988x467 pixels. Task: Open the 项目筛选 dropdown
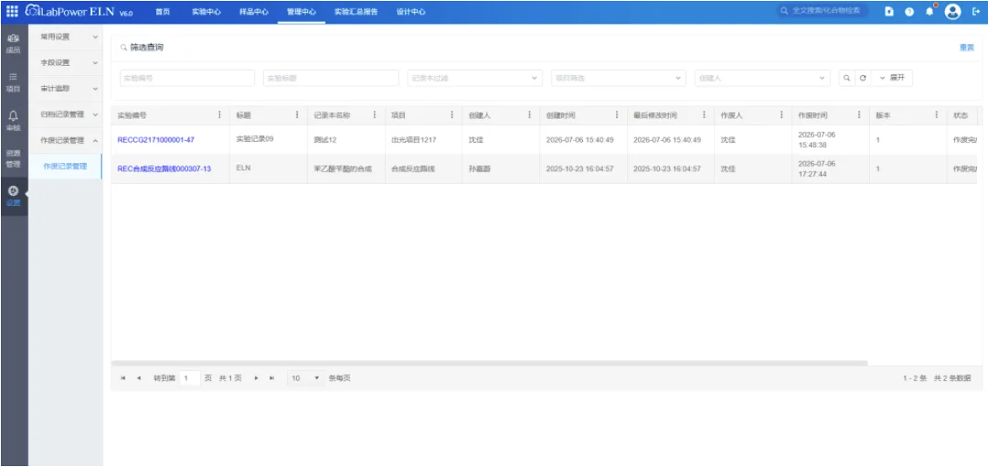pyautogui.click(x=618, y=79)
